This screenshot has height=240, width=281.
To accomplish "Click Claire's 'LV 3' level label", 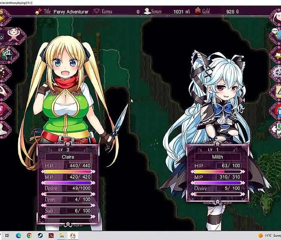I will coord(64,149).
